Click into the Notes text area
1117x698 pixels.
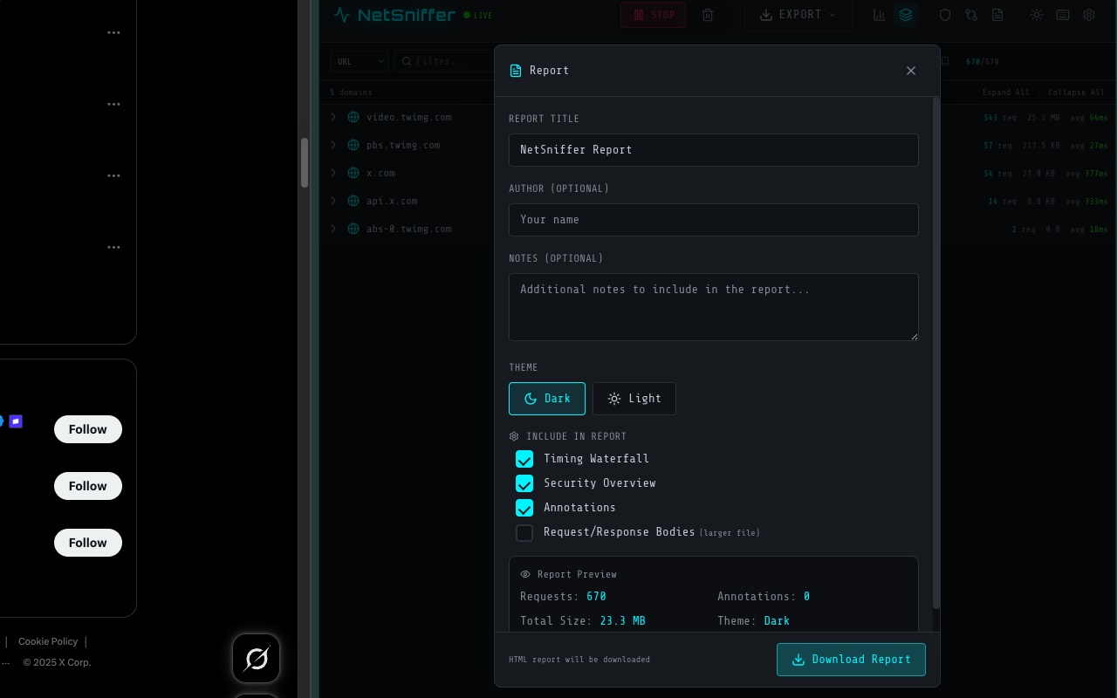[714, 307]
